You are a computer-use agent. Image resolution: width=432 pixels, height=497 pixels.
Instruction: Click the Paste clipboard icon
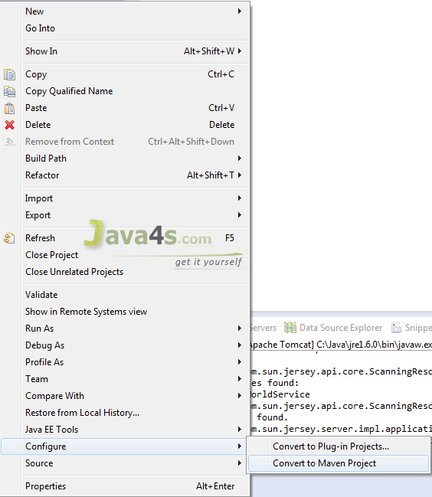[9, 108]
